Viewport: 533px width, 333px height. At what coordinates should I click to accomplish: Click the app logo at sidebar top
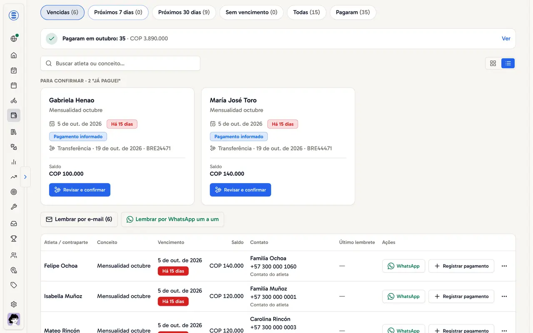(14, 15)
